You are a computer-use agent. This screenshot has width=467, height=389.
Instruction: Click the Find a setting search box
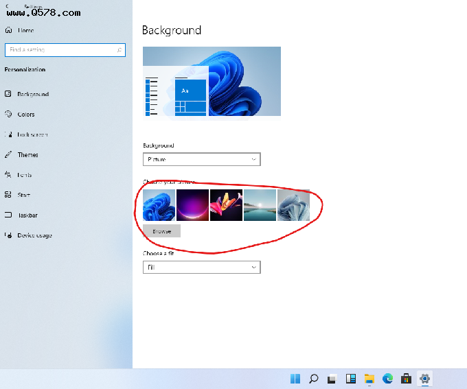[65, 49]
